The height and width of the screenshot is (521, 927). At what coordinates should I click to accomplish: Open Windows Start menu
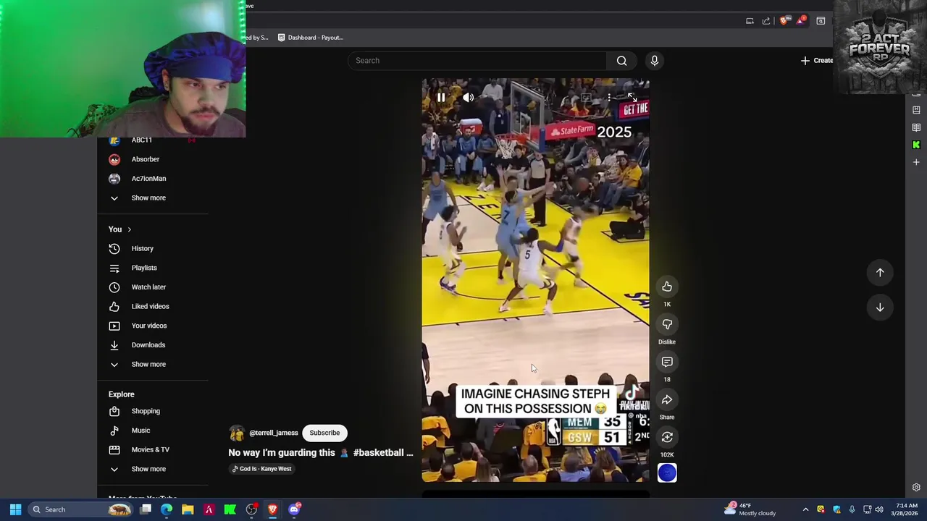(x=15, y=509)
